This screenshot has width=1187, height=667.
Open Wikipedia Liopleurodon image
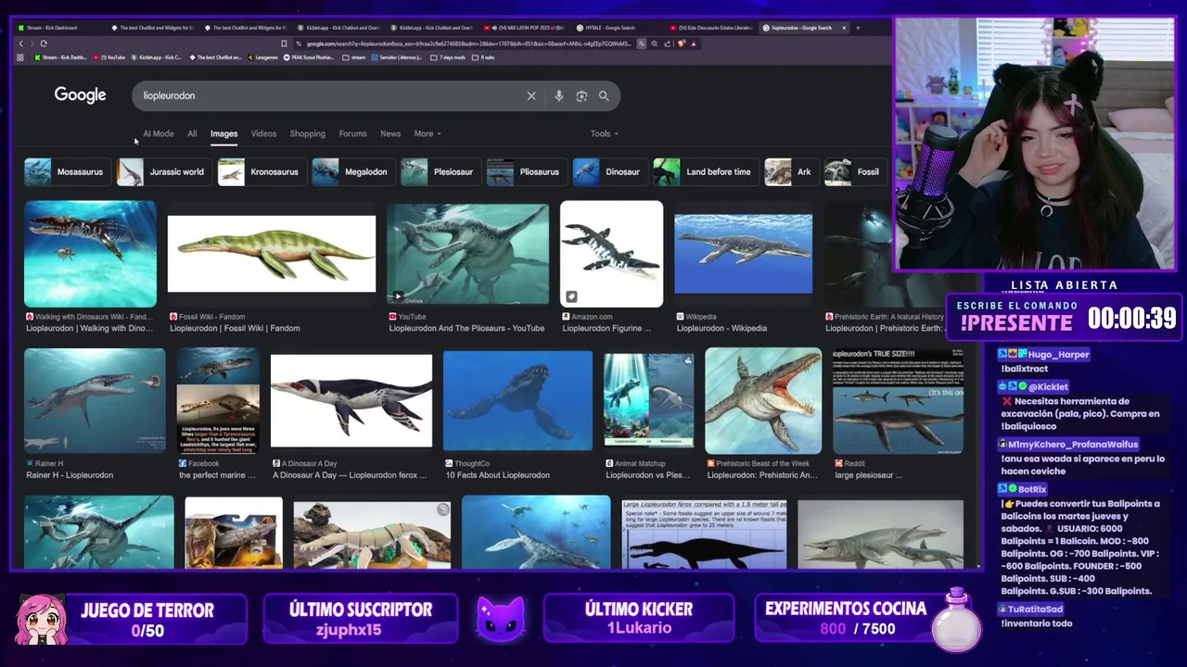743,254
